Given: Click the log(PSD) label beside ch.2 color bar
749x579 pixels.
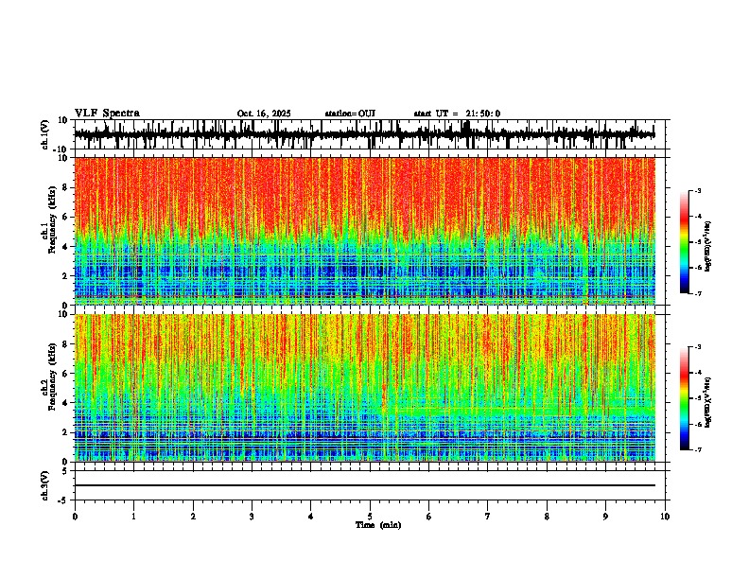Looking at the screenshot, I should (707, 403).
